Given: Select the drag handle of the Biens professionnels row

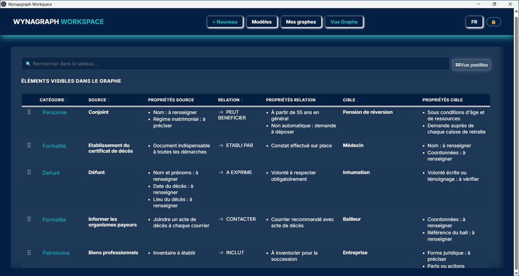Looking at the screenshot, I should click(29, 253).
